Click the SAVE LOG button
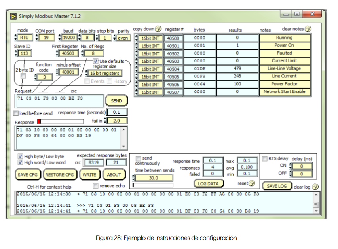 [277, 186]
